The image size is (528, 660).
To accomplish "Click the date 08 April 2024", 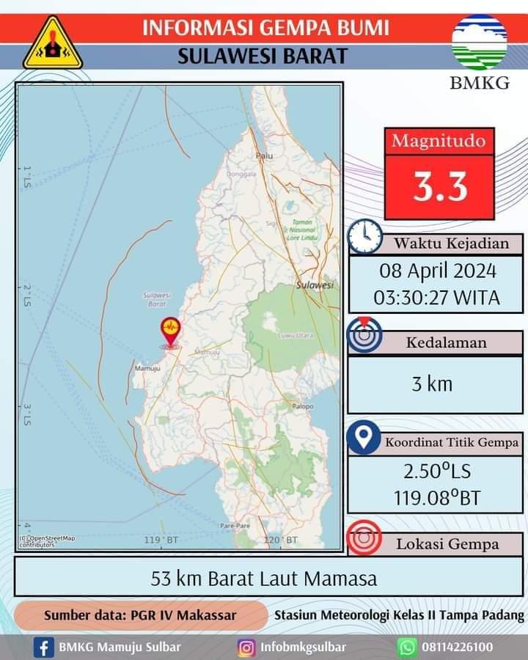I will point(438,271).
